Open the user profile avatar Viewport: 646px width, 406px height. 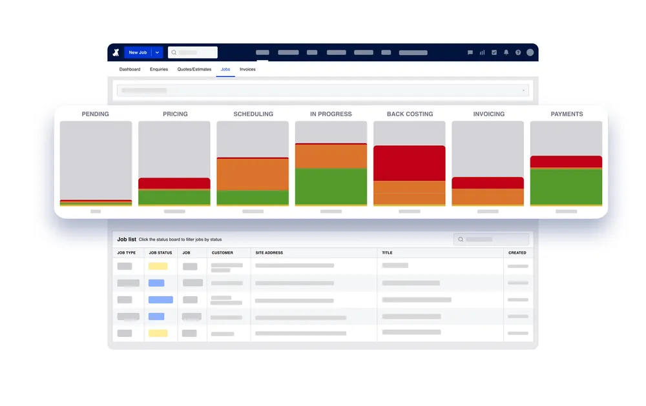pyautogui.click(x=530, y=52)
